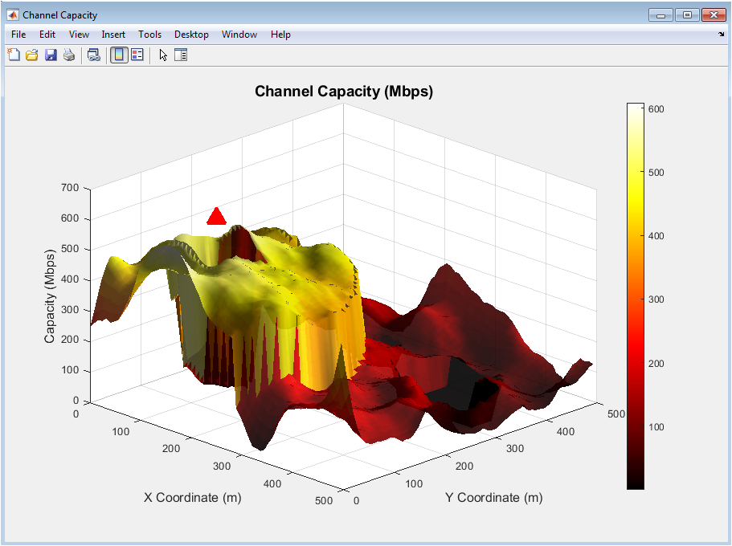Select the Edit Plot arrow tool
The height and width of the screenshot is (546, 732).
pos(163,55)
